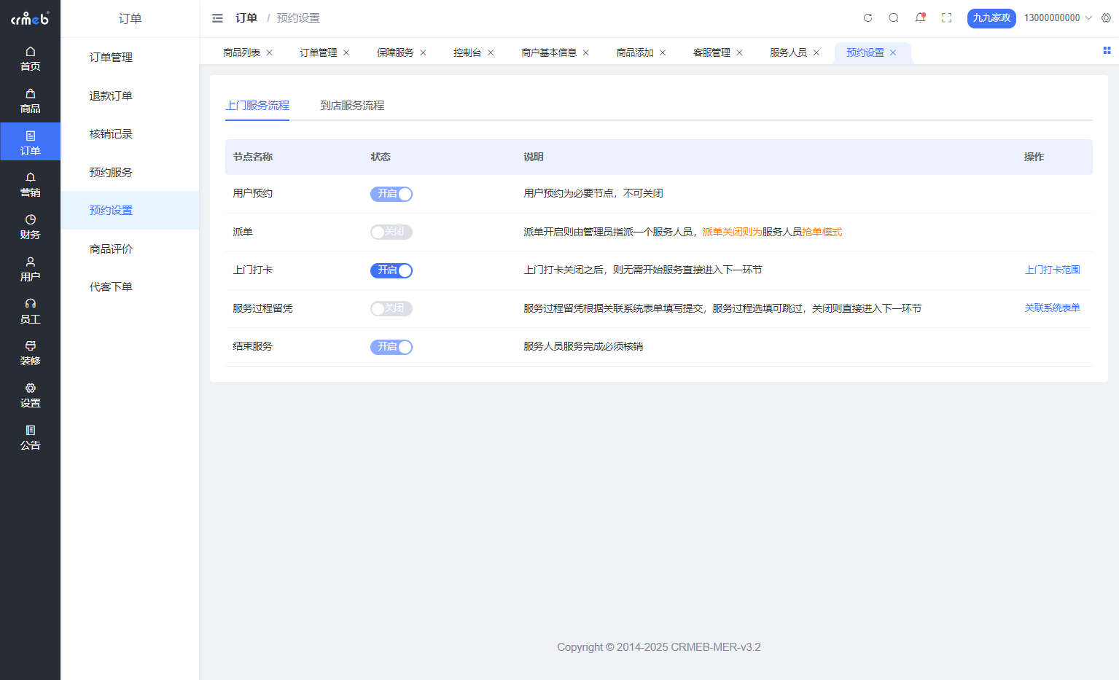
Task: Expand the 13000000000 account dropdown
Action: pyautogui.click(x=1058, y=17)
